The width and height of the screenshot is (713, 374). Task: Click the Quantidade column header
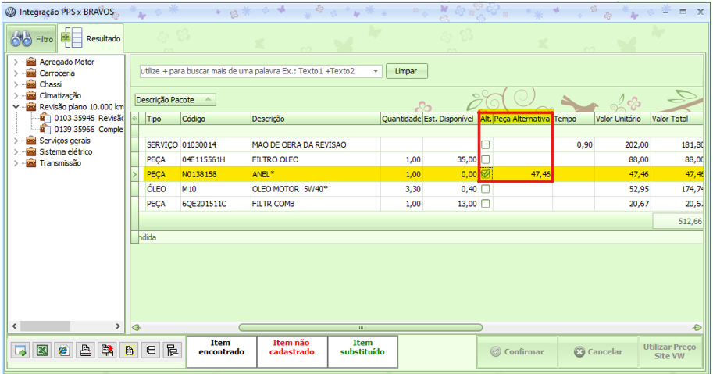401,119
